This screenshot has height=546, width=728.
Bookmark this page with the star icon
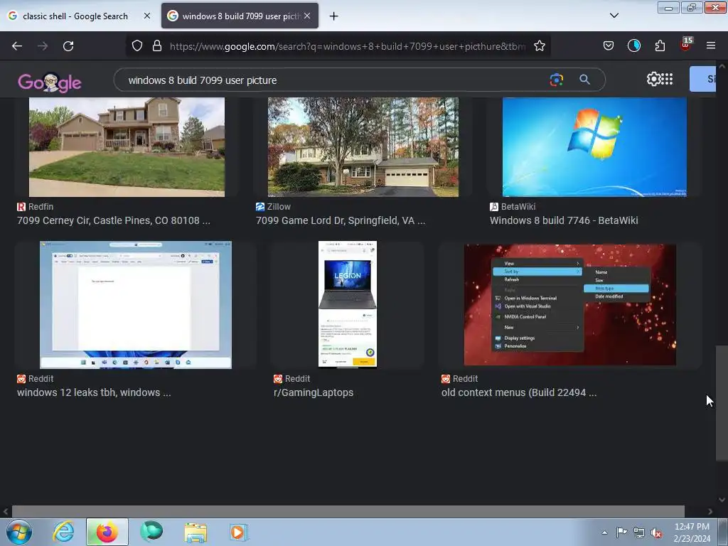(539, 46)
